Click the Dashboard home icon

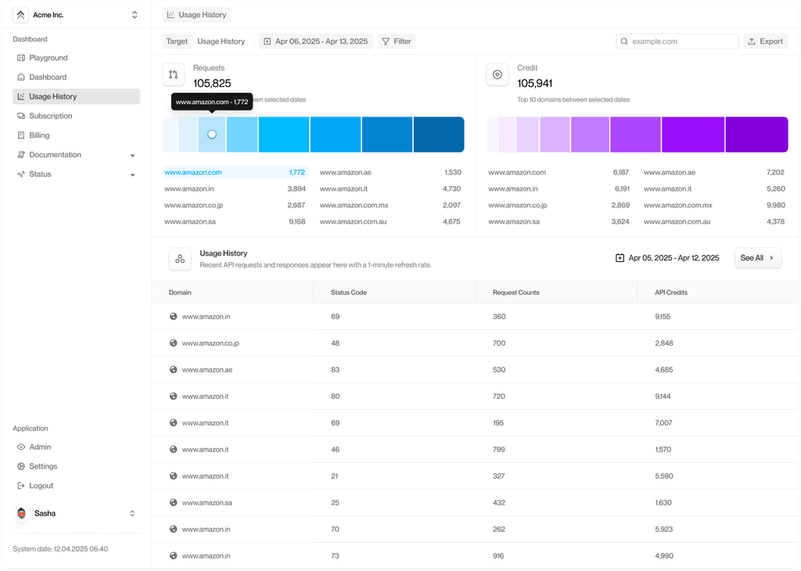[x=21, y=77]
